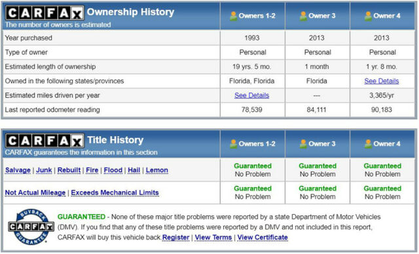Click the CARFAX logo in Ownership History header

click(x=45, y=13)
